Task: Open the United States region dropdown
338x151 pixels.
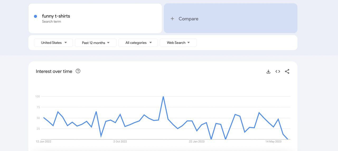Action: tap(53, 43)
